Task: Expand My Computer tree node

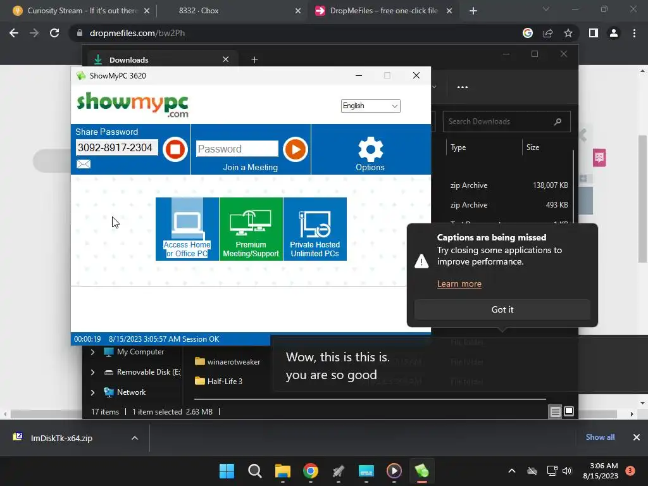Action: click(x=92, y=352)
